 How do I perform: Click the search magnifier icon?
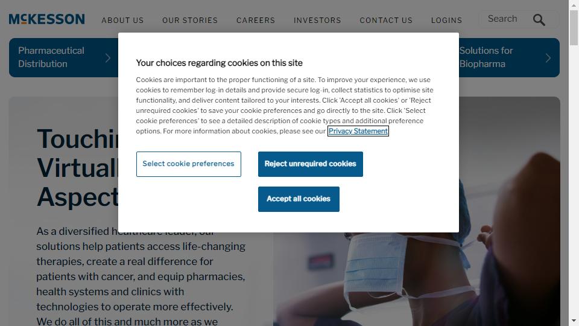[539, 19]
